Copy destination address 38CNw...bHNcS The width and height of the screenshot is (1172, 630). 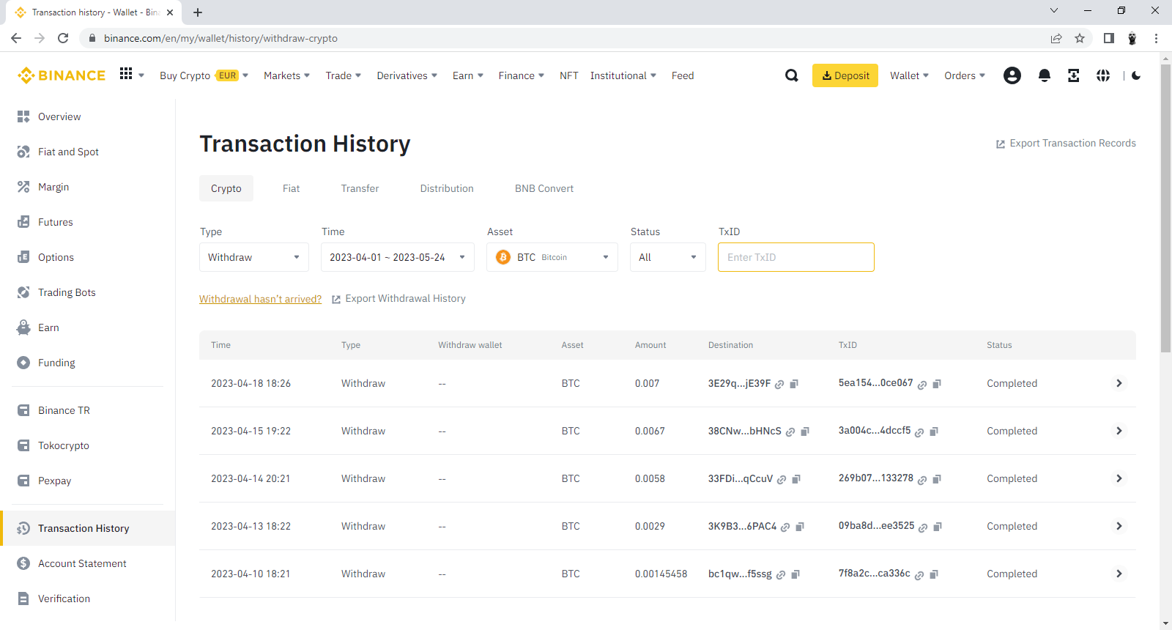[x=805, y=431]
